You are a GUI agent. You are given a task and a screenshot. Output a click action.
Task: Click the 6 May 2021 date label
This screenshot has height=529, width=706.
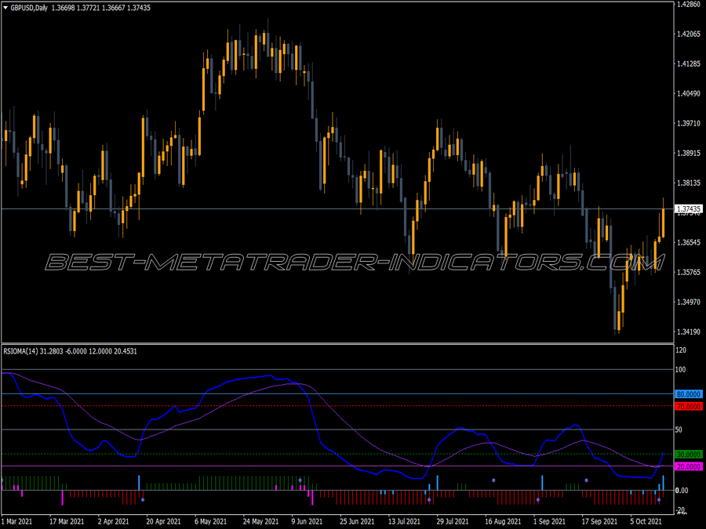pyautogui.click(x=210, y=522)
